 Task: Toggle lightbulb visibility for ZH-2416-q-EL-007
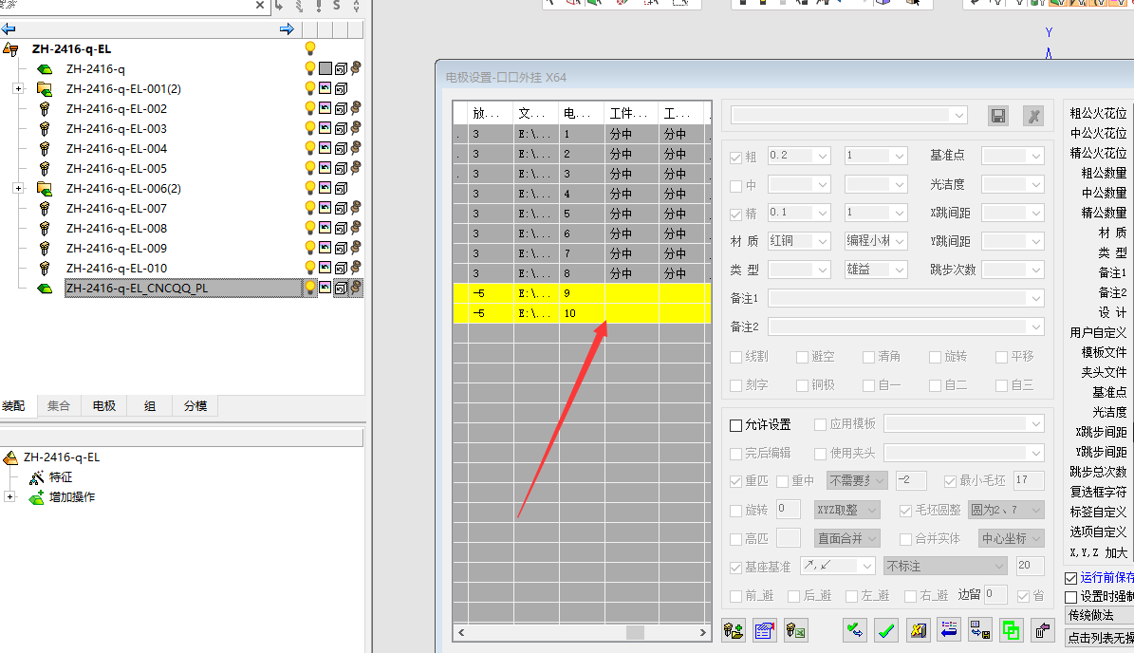coord(310,208)
